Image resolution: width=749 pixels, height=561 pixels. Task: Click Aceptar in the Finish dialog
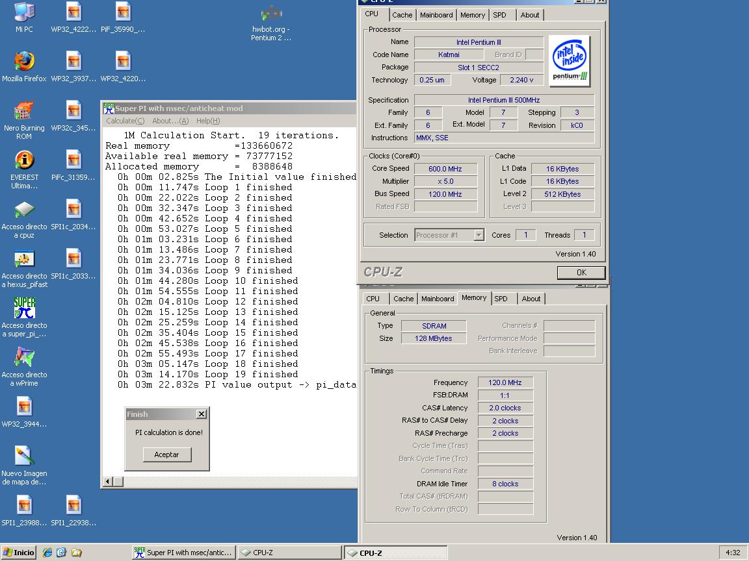166,455
